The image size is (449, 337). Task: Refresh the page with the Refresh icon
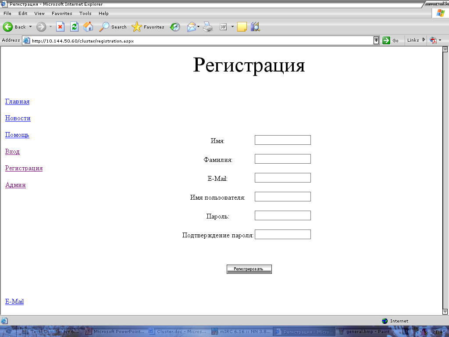pyautogui.click(x=74, y=27)
